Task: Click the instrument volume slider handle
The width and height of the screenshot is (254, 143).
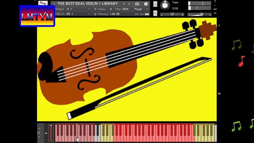Action: pyautogui.click(x=201, y=15)
